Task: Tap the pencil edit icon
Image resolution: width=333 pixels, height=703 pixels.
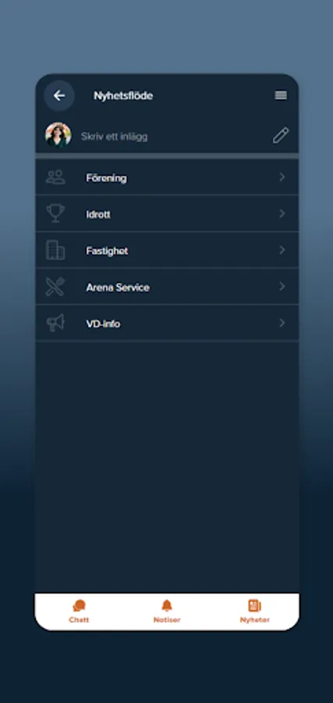Action: (281, 135)
